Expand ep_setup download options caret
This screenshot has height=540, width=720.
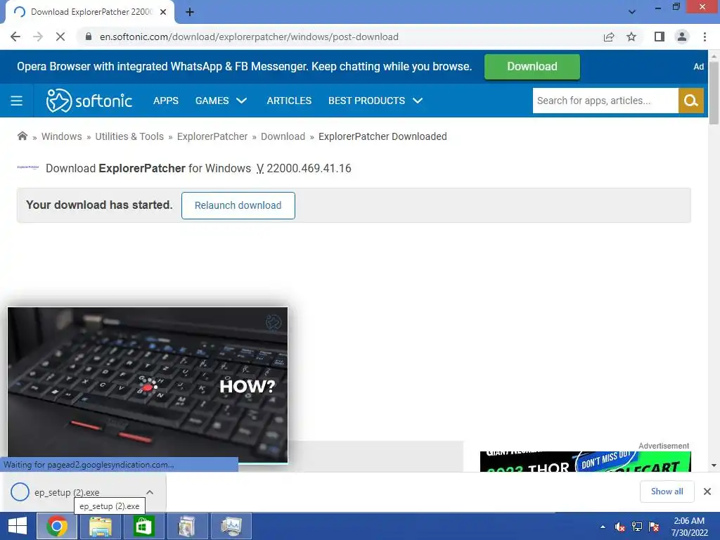(150, 492)
